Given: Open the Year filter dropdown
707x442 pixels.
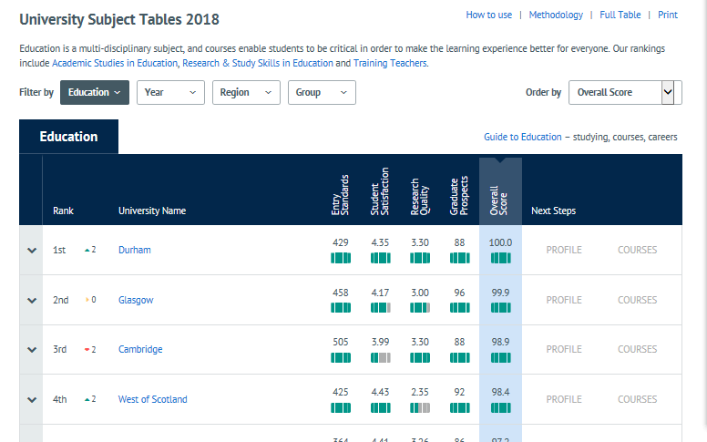Looking at the screenshot, I should tap(169, 93).
